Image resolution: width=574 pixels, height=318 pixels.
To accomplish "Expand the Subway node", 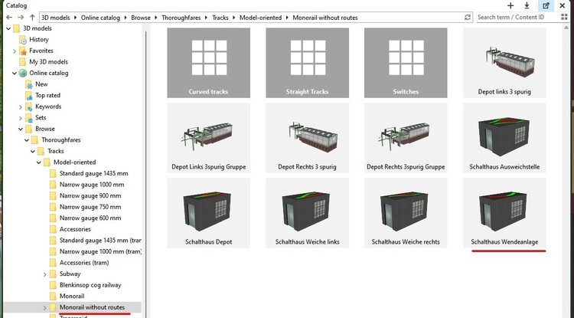I will click(x=44, y=274).
